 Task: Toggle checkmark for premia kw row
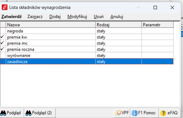[x=3, y=37]
